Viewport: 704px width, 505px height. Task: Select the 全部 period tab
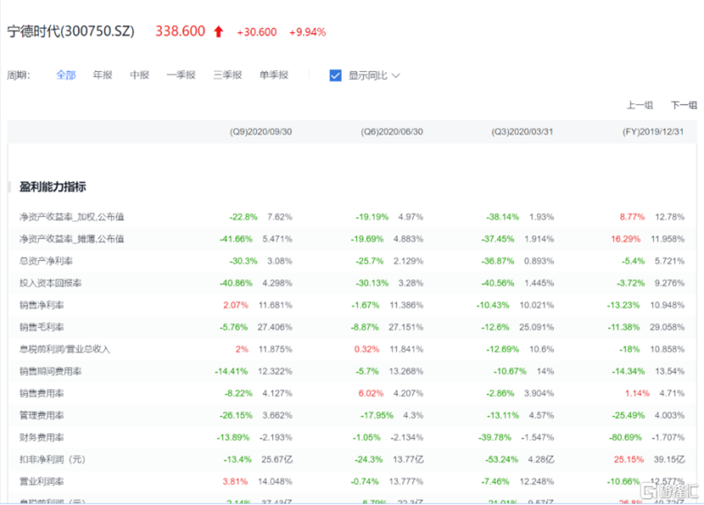[66, 75]
